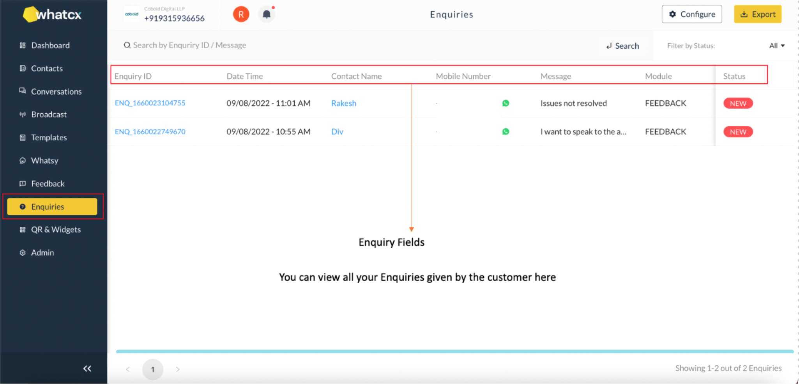Go to next page of enquiries
This screenshot has height=384, width=799.
point(178,369)
